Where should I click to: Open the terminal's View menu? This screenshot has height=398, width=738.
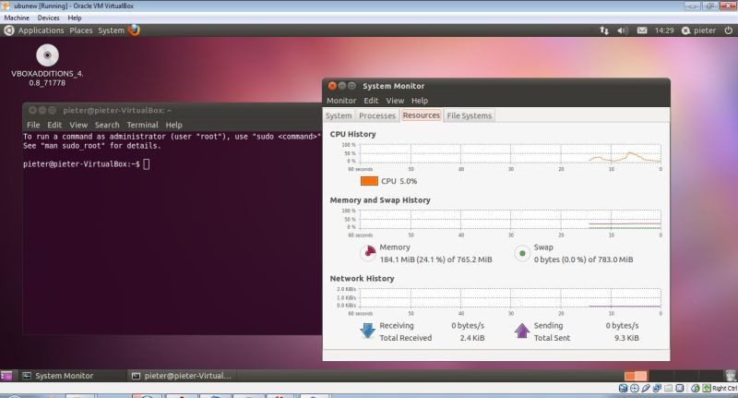tap(78, 125)
